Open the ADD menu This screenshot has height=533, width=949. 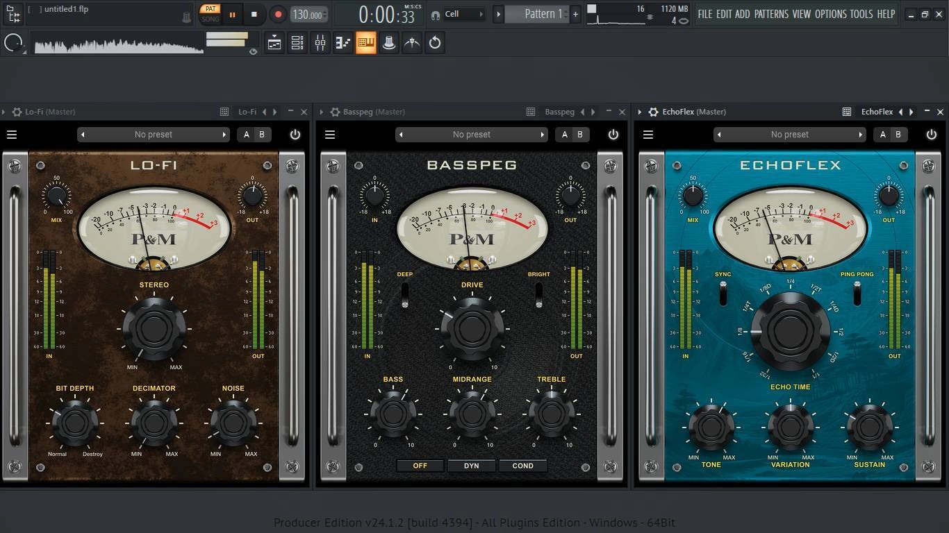coord(743,14)
